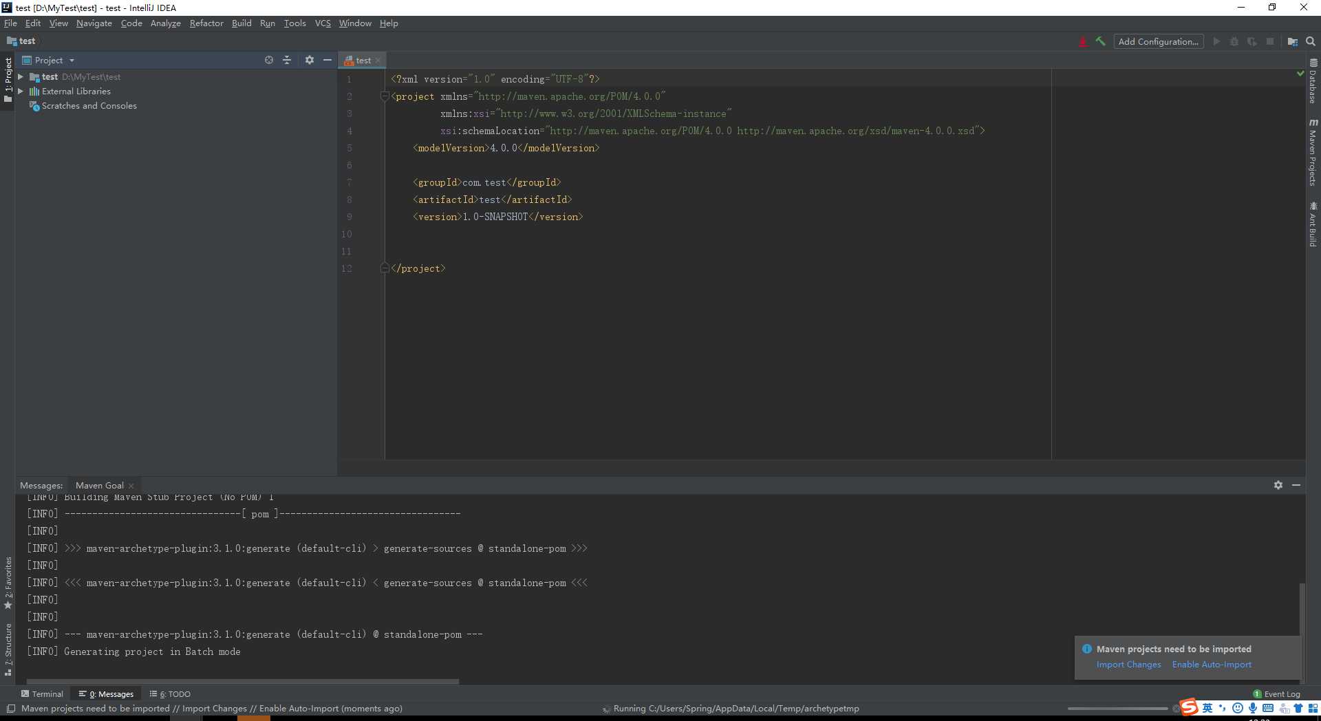
Task: Open the 6: TODO tool window
Action: [x=170, y=694]
